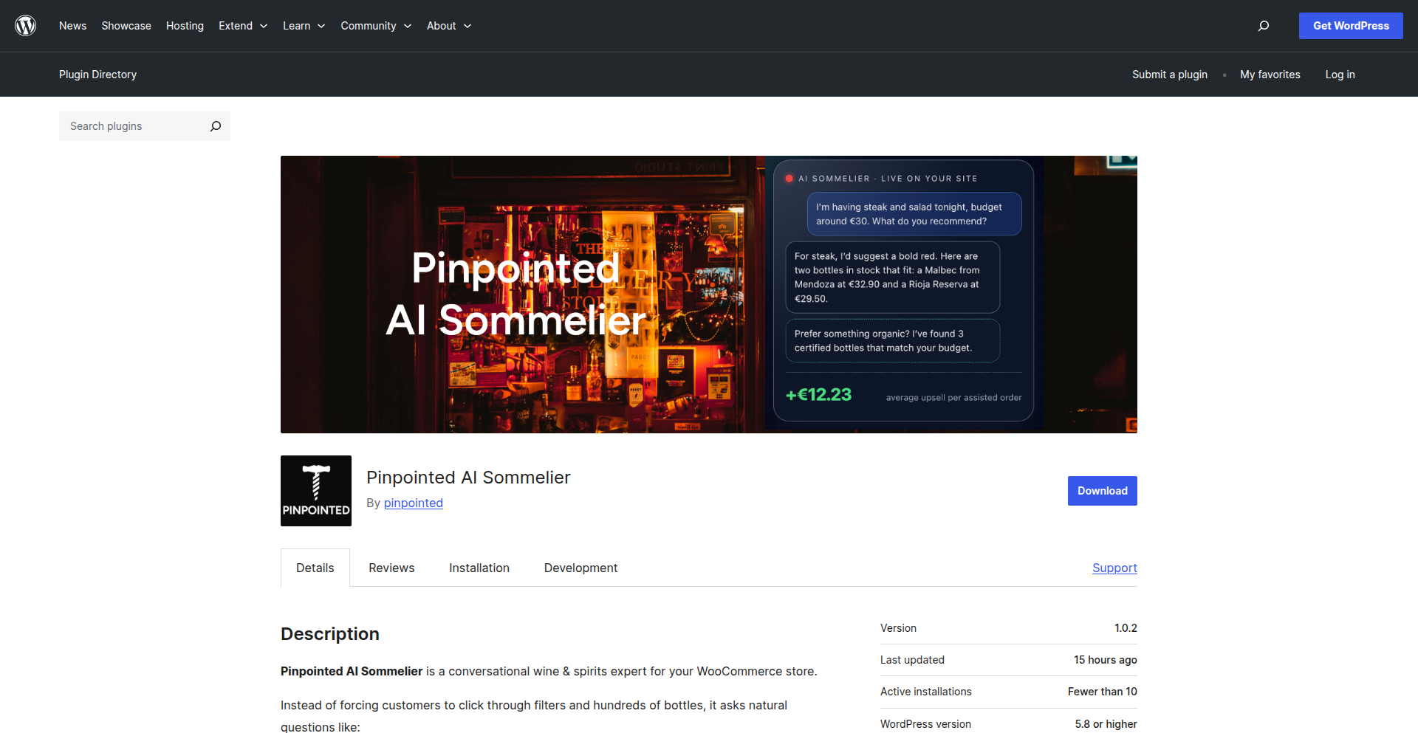Click the Log in link
The image size is (1418, 733).
pyautogui.click(x=1340, y=75)
